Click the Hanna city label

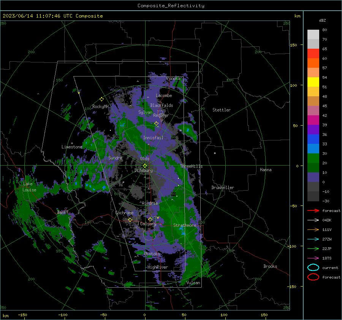(x=266, y=170)
